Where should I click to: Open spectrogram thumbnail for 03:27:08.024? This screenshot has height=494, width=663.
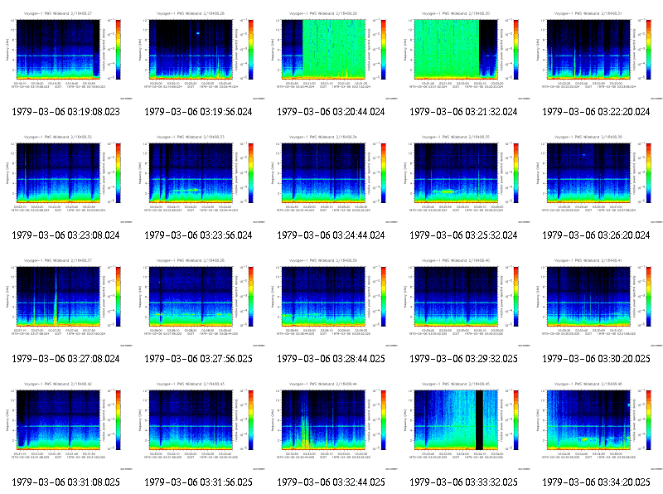tap(66, 302)
